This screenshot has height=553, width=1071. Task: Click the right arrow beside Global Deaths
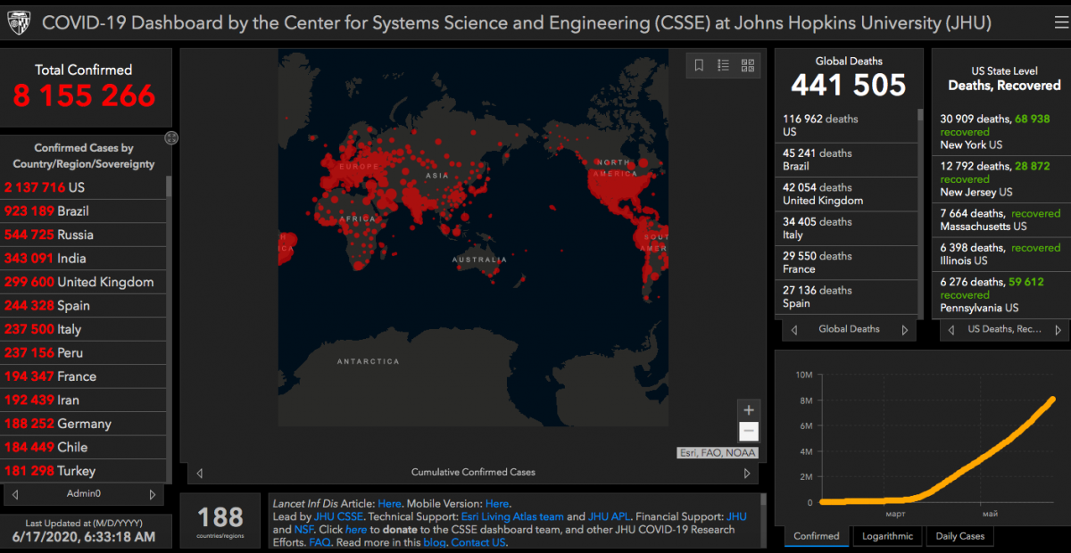coord(904,330)
